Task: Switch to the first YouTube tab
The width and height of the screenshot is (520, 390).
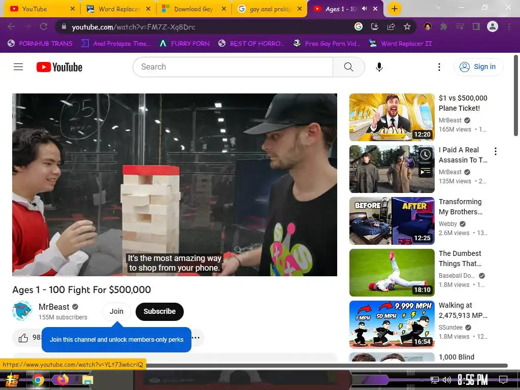Action: click(41, 9)
